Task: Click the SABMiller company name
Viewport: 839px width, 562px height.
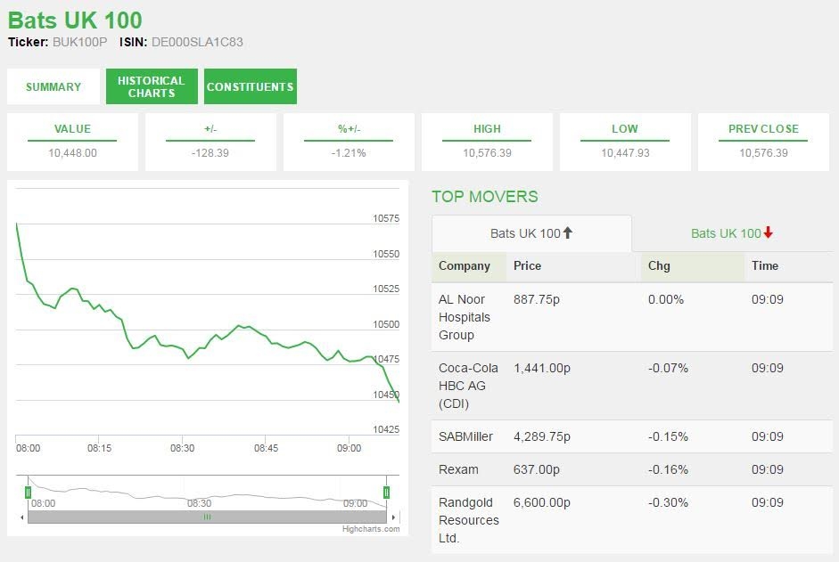Action: pos(465,436)
